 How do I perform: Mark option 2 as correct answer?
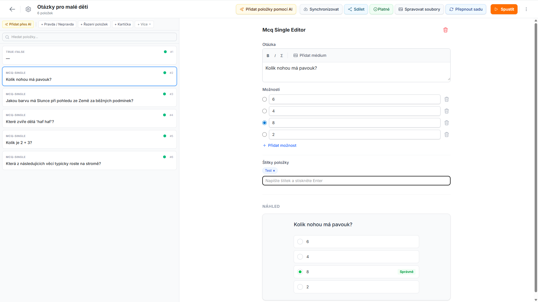265,135
